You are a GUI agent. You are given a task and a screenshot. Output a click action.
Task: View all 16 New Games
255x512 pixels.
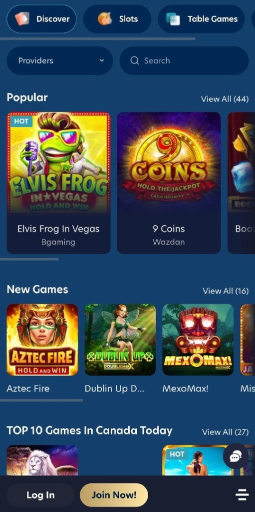226,290
